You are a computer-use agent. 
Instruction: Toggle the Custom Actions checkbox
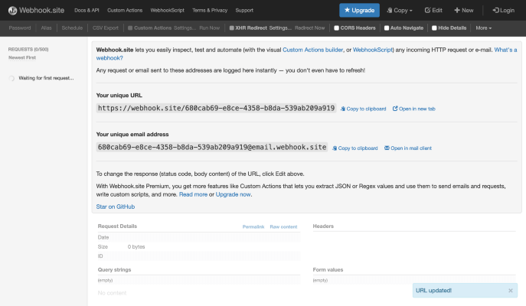[130, 28]
